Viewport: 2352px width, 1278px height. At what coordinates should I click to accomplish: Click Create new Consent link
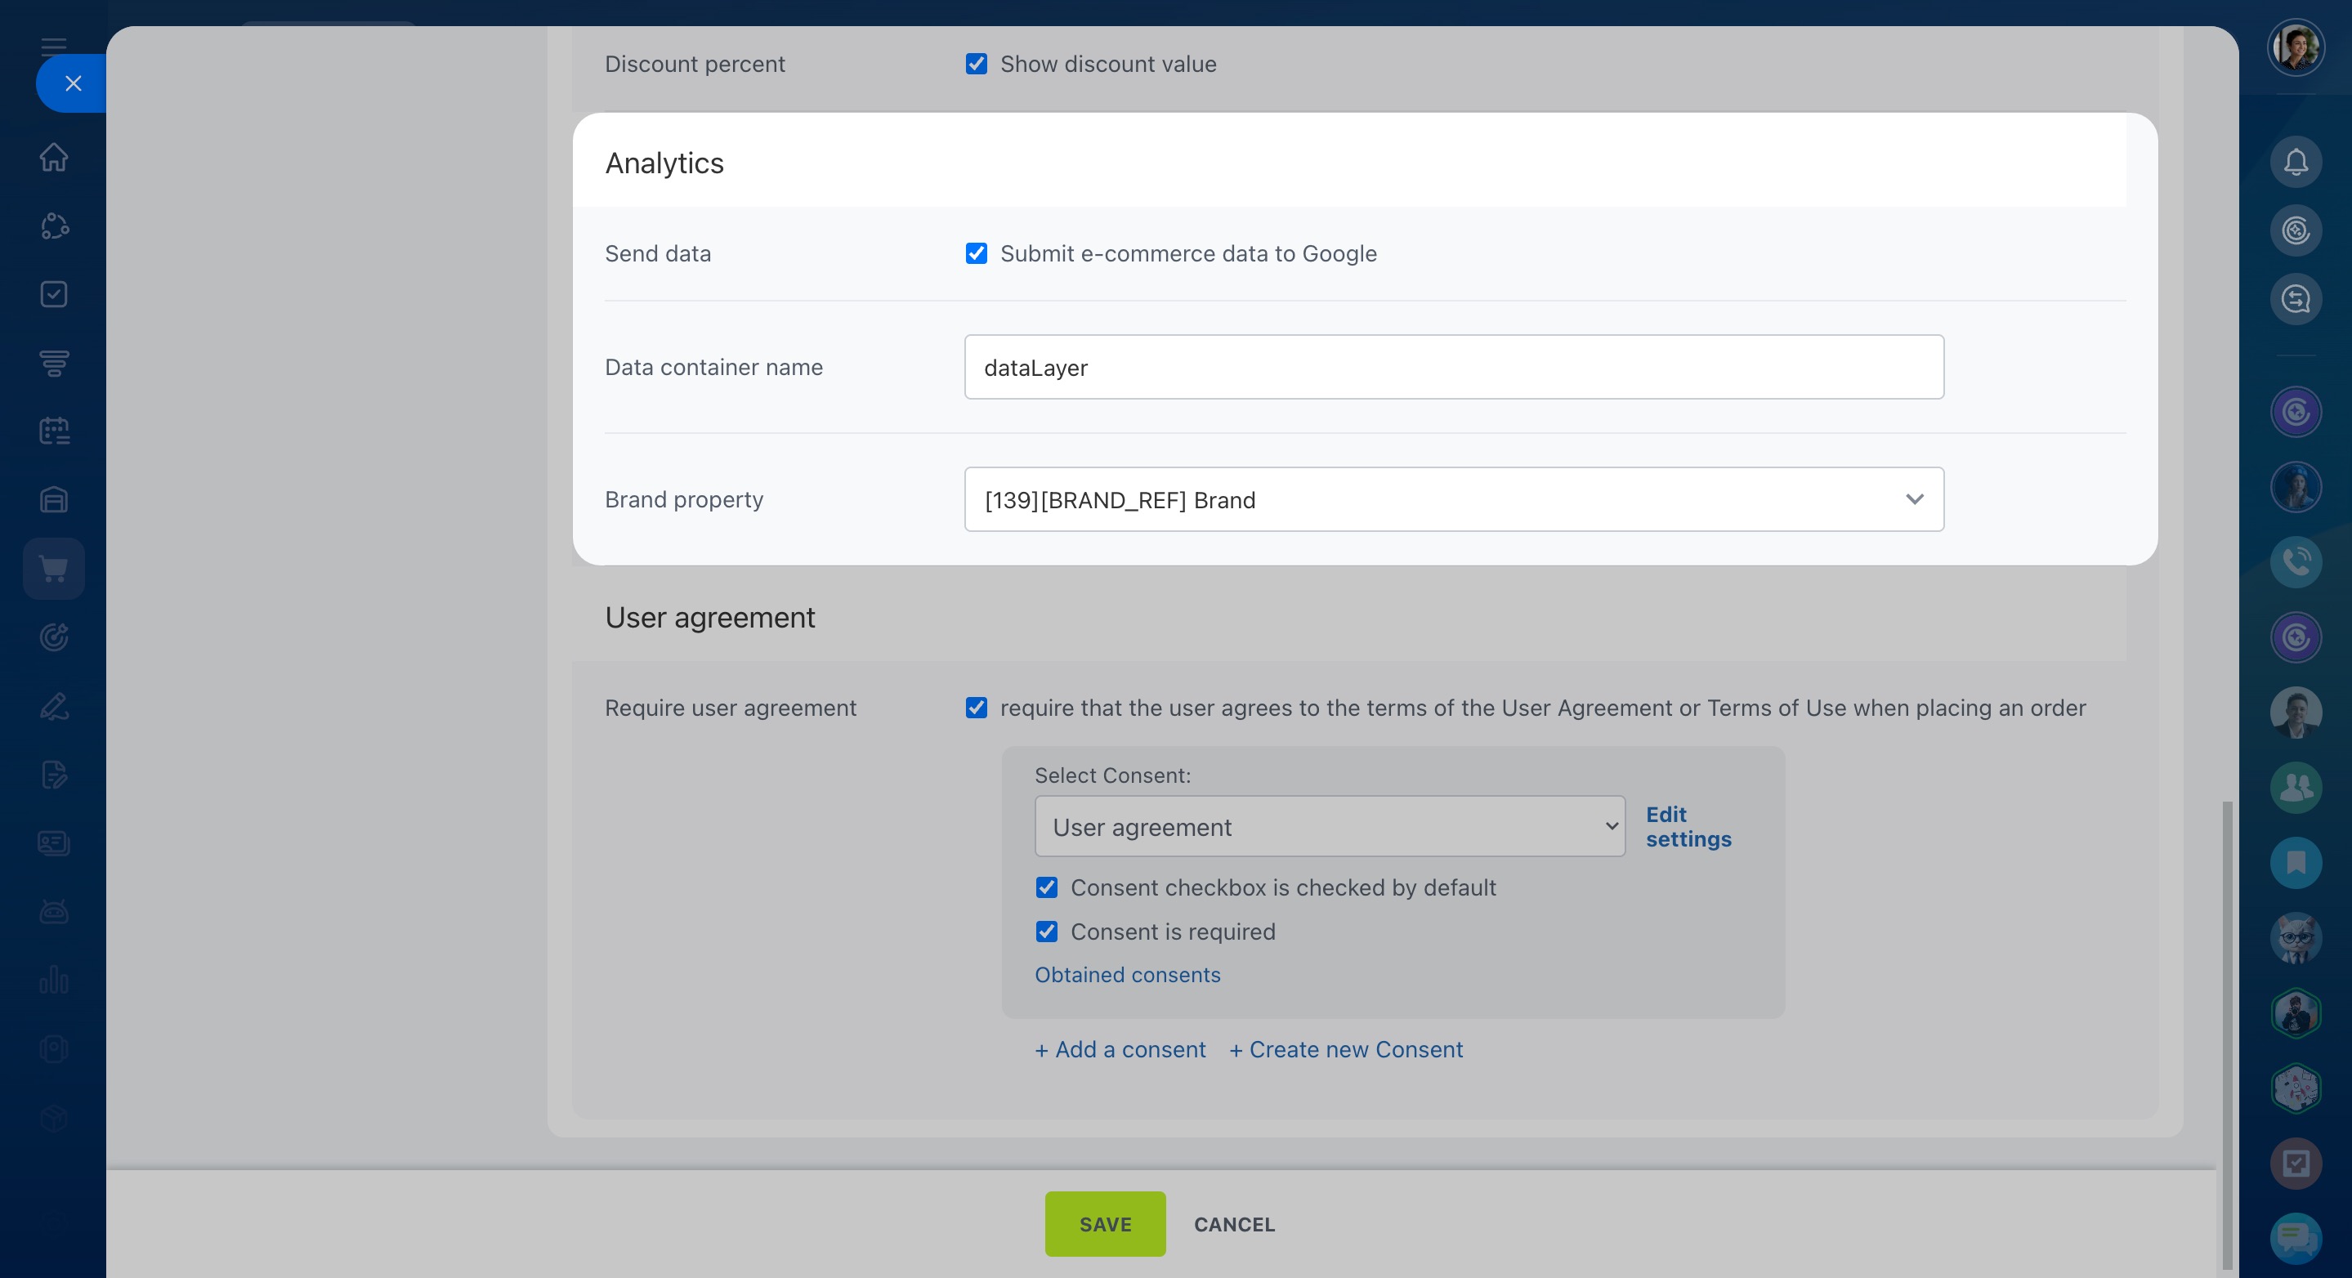tap(1346, 1050)
